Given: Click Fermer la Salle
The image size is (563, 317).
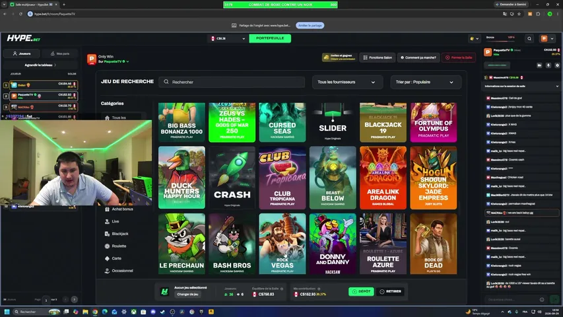Looking at the screenshot, I should coord(459,57).
